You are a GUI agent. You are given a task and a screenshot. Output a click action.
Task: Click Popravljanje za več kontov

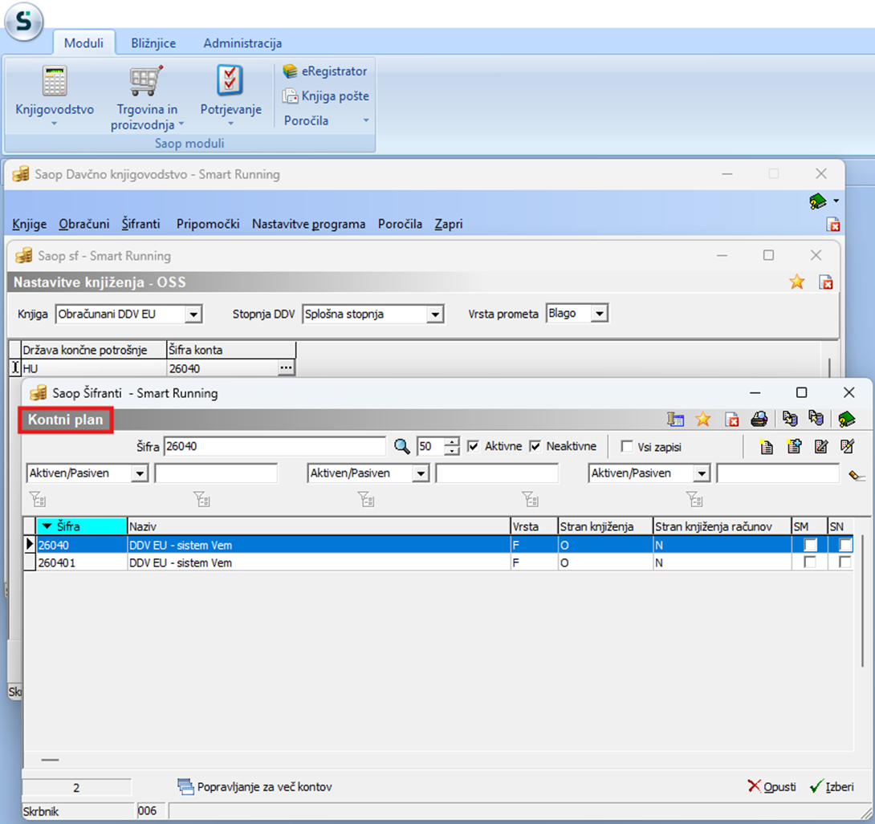tap(255, 786)
